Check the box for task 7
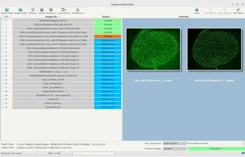Viewport: 245px width, 157px height. (x=2, y=48)
